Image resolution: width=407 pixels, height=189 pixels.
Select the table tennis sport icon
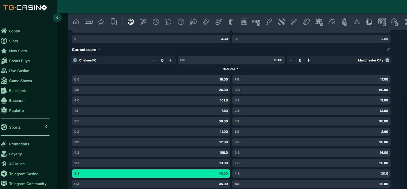168,22
